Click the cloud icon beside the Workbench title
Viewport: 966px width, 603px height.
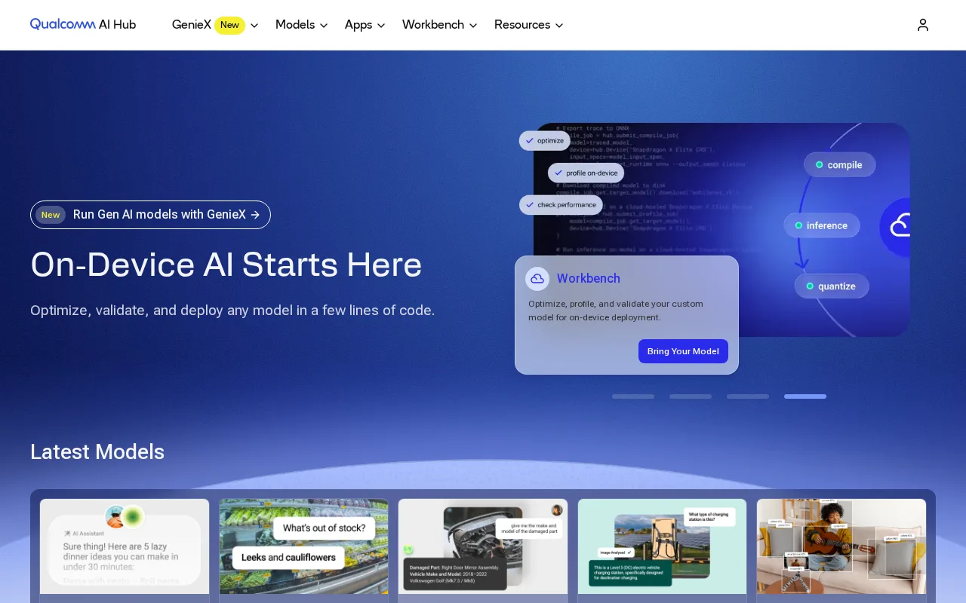tap(537, 279)
